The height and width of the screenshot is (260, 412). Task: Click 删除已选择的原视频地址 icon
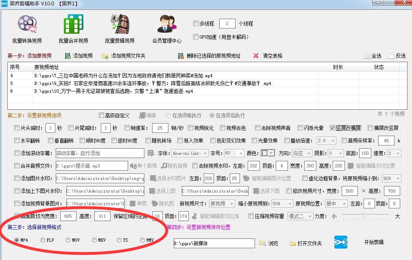click(181, 56)
